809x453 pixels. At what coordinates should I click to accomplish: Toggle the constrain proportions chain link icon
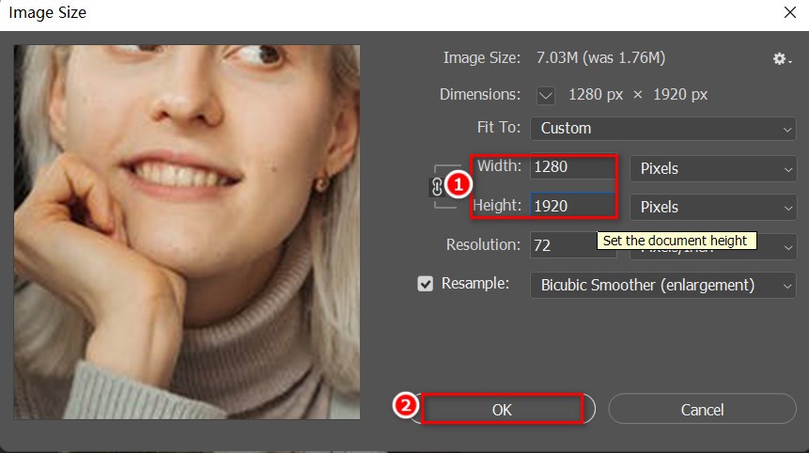point(437,187)
